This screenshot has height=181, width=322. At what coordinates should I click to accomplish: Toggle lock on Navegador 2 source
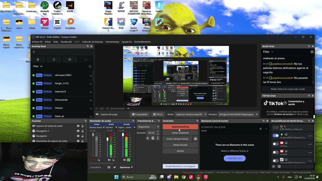[x=82, y=131]
